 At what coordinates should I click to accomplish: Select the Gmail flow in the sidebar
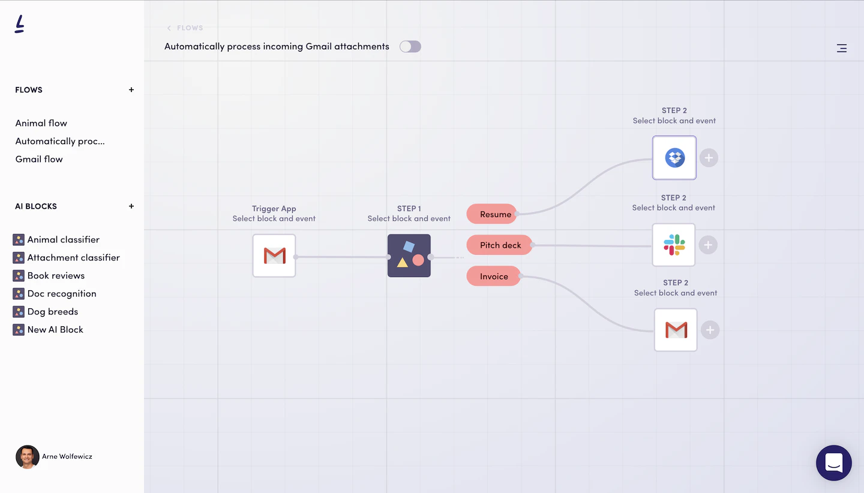(x=38, y=159)
